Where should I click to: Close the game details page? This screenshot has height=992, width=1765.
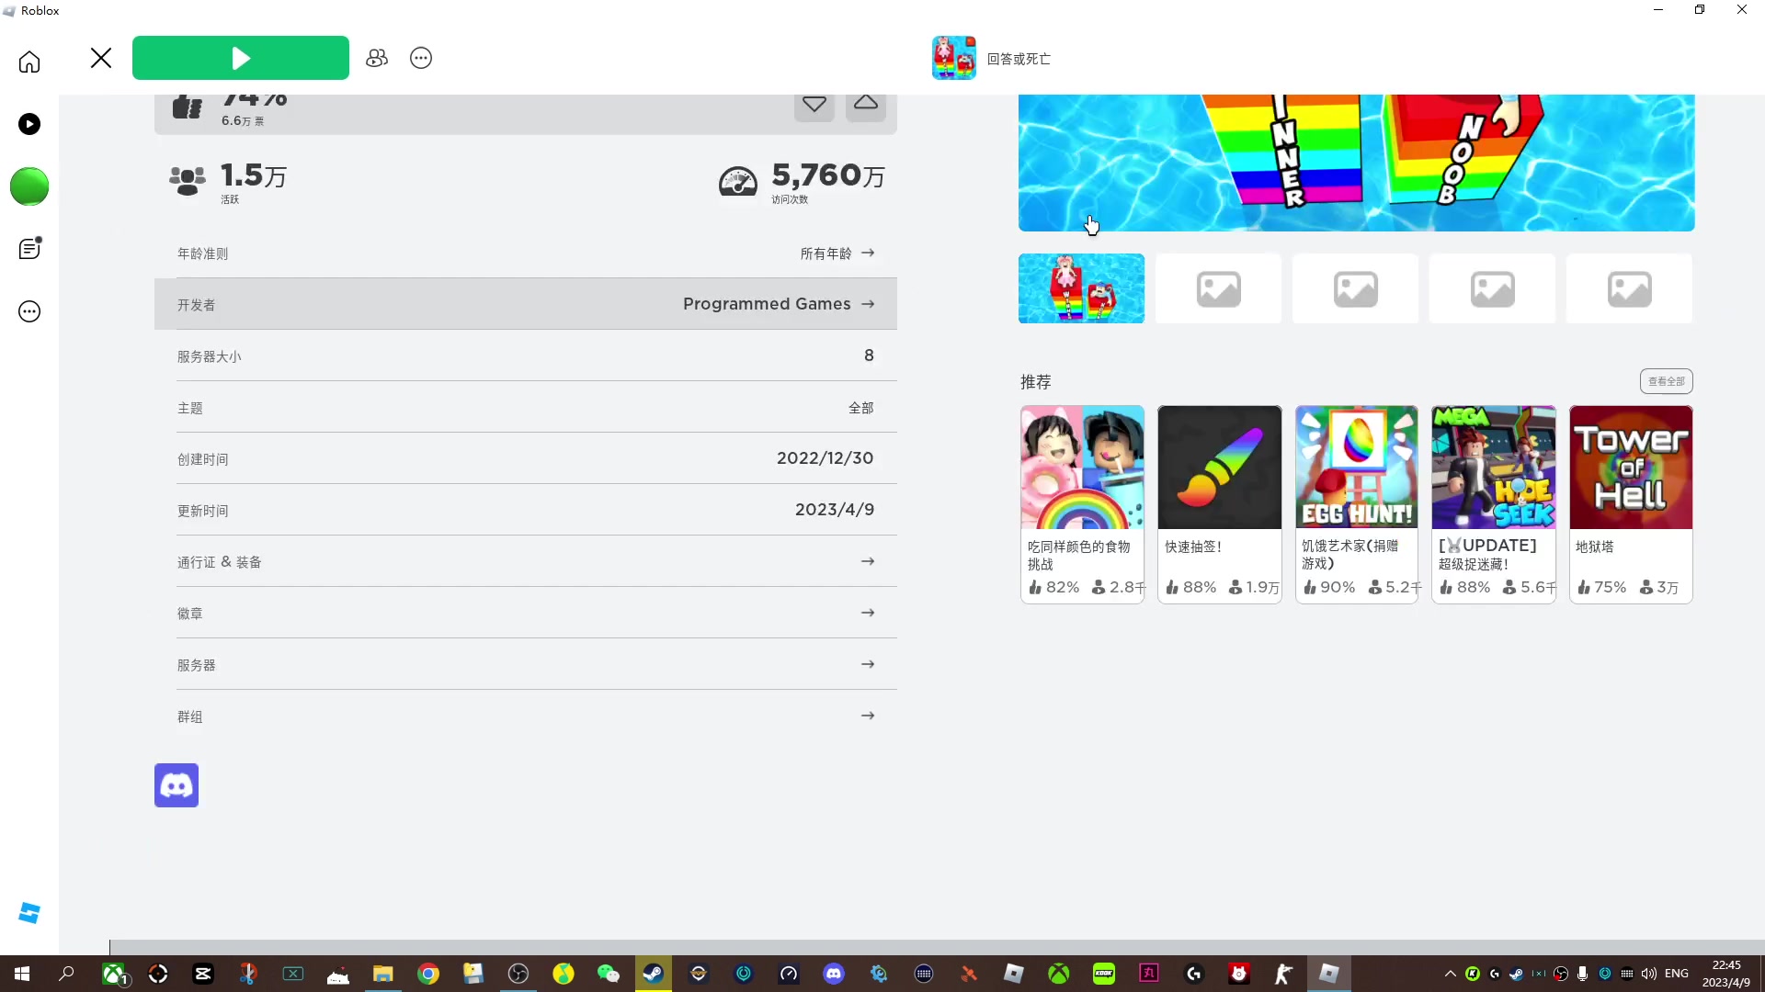[x=101, y=58]
